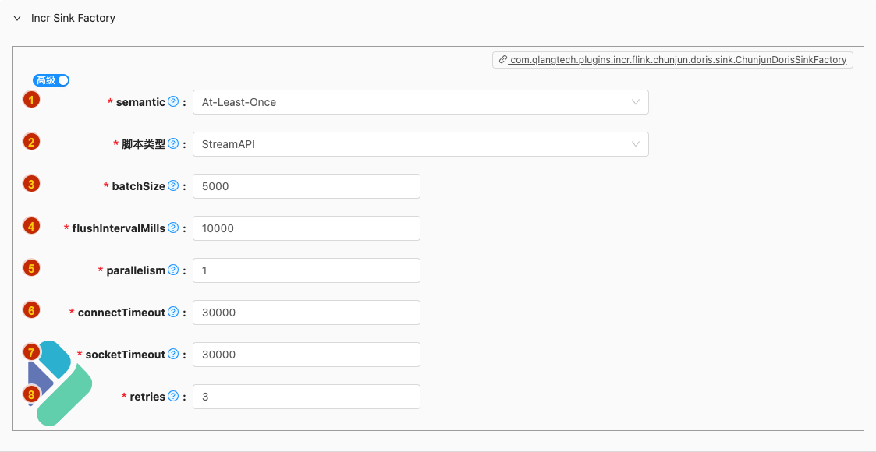
Task: Show help for flushIntervalMills
Action: click(173, 228)
